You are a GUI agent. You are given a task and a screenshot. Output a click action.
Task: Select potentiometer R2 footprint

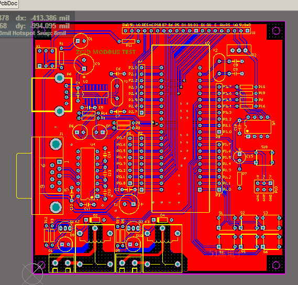tap(239, 50)
